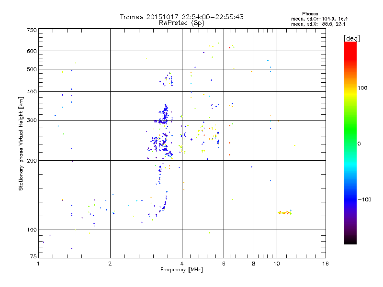383x287 pixels.
Task: Click the frequency tick label "1"
Action: coord(38,264)
